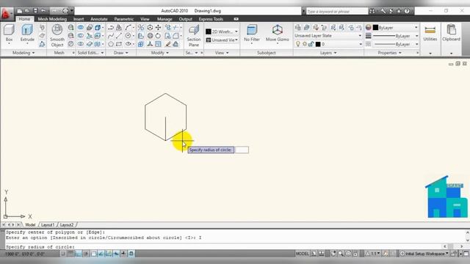
Task: Select the Circle draw tool
Action: [128, 36]
